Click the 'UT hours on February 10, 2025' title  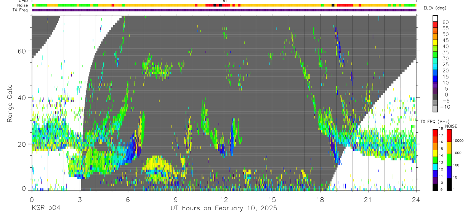click(x=224, y=208)
